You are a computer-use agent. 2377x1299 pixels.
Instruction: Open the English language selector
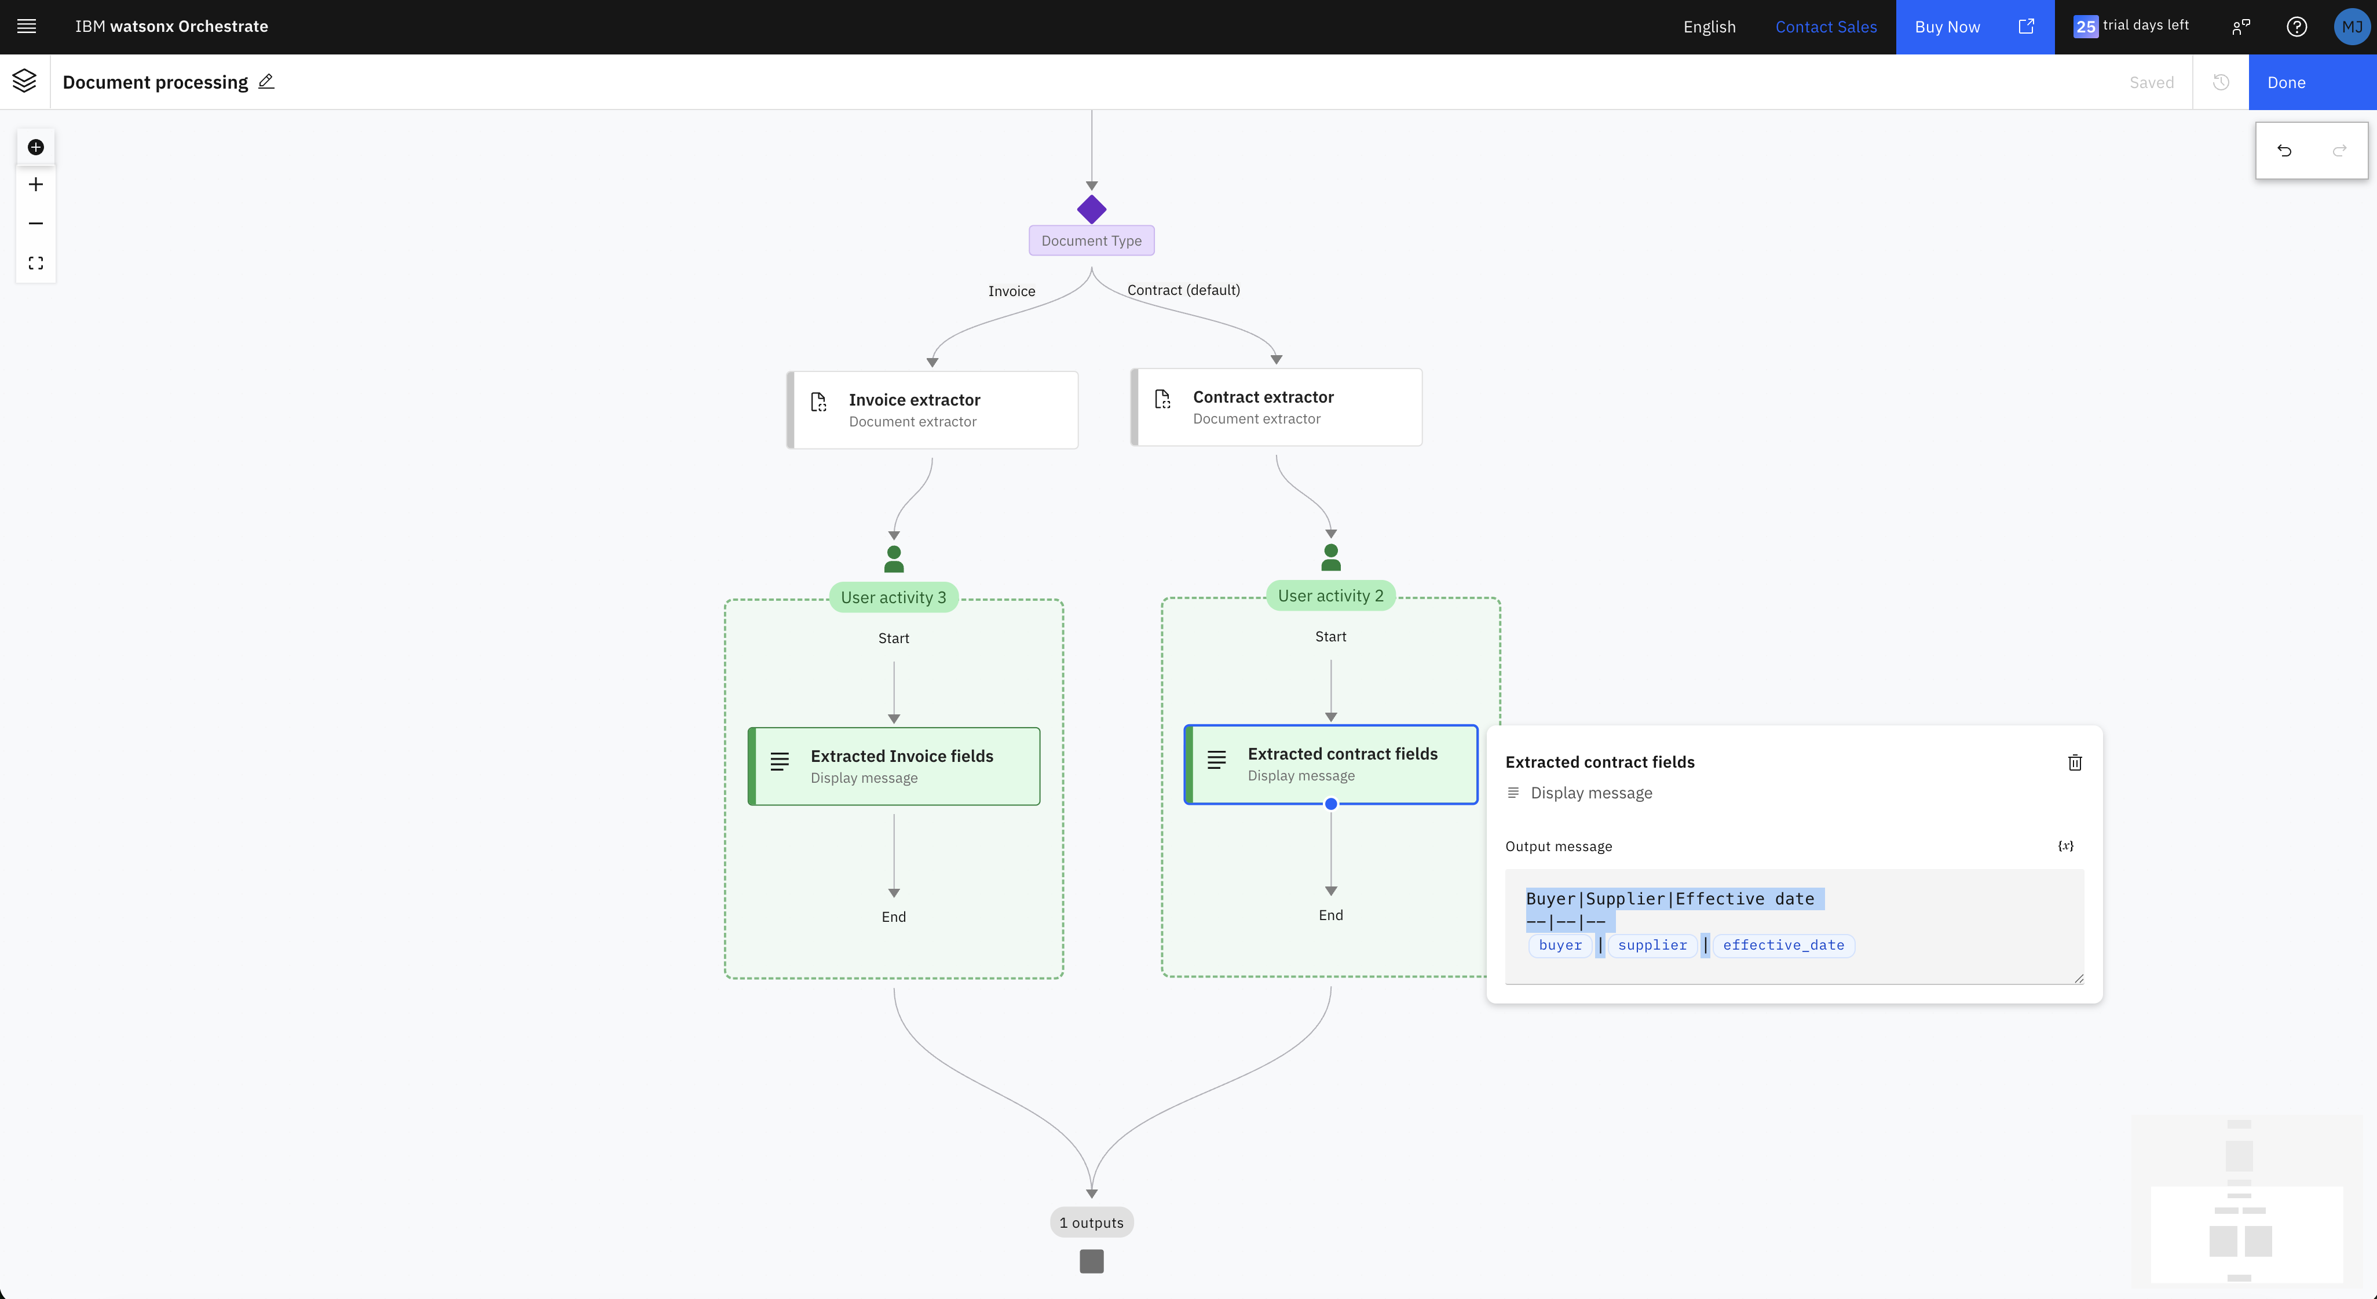tap(1709, 27)
